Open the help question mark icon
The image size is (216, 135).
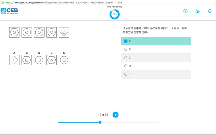pyautogui.click(x=185, y=11)
